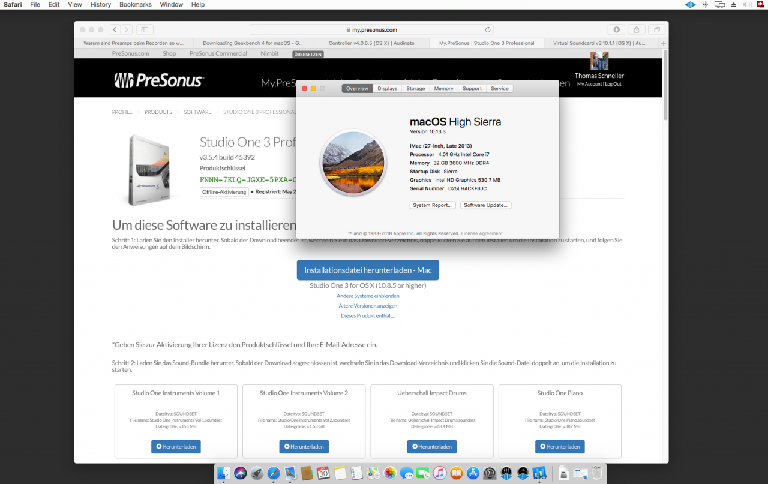Reload the my.presonus.com page
This screenshot has height=484, width=768.
(488, 29)
